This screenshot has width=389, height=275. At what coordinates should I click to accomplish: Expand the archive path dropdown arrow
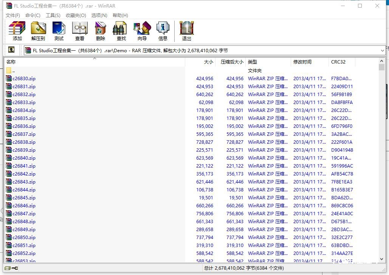point(382,50)
